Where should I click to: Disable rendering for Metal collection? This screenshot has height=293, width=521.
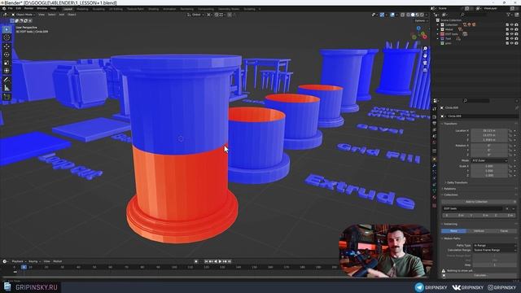pyautogui.click(x=516, y=29)
